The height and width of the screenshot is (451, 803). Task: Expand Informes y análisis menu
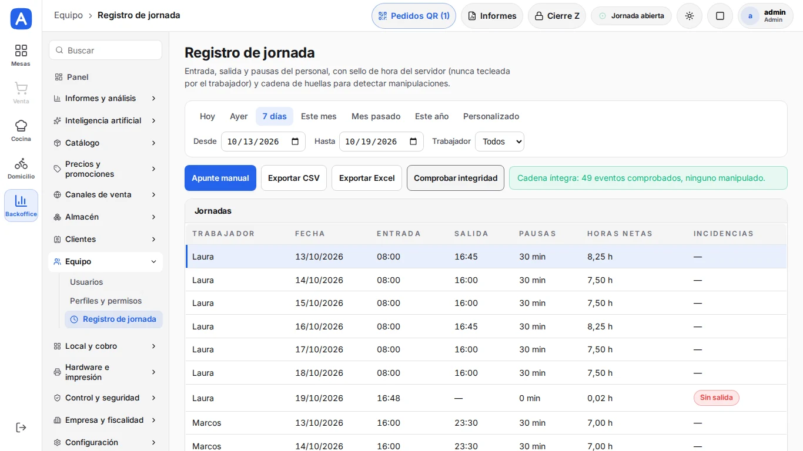click(x=106, y=98)
